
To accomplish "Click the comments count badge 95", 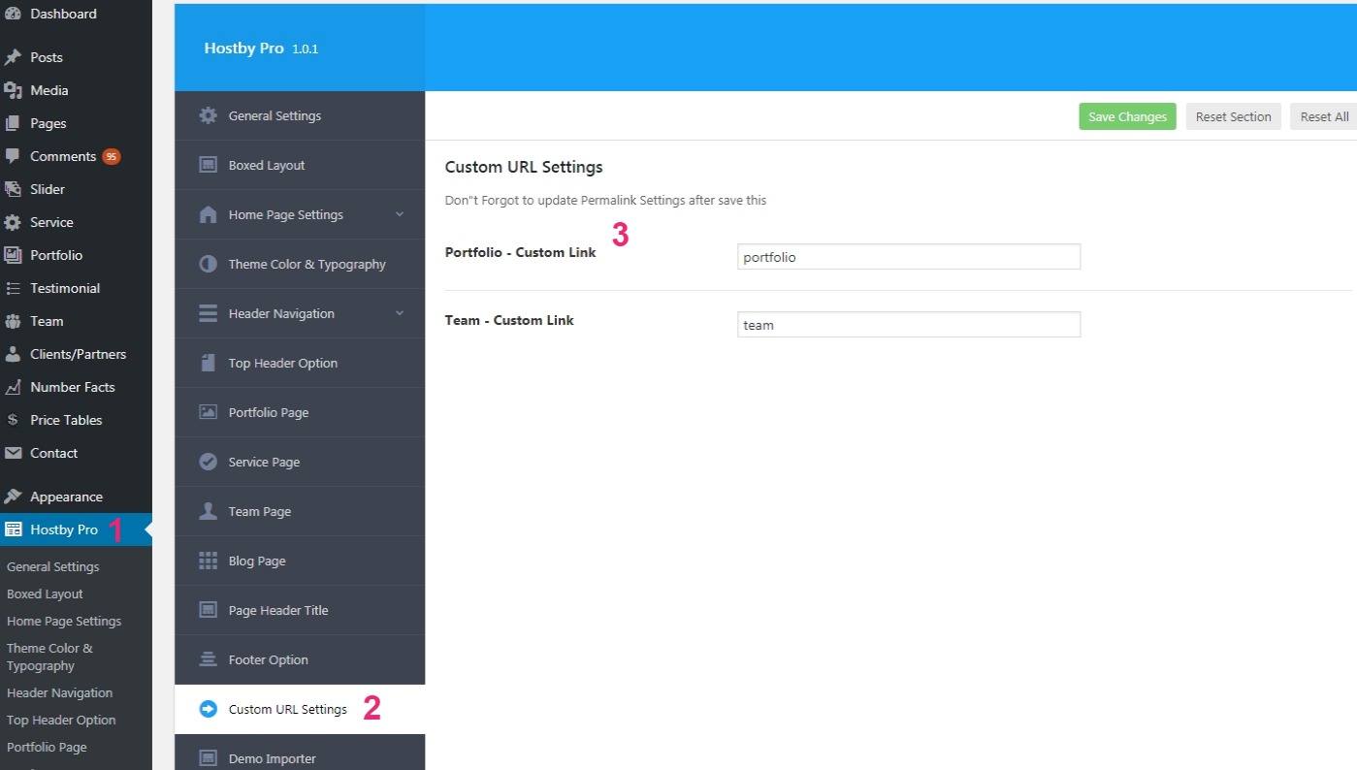I will point(112,156).
